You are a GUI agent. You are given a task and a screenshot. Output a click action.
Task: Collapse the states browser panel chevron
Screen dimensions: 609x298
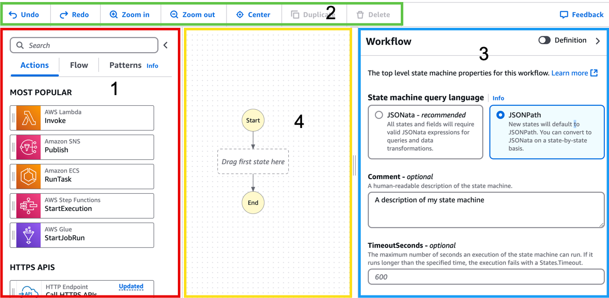pyautogui.click(x=166, y=46)
